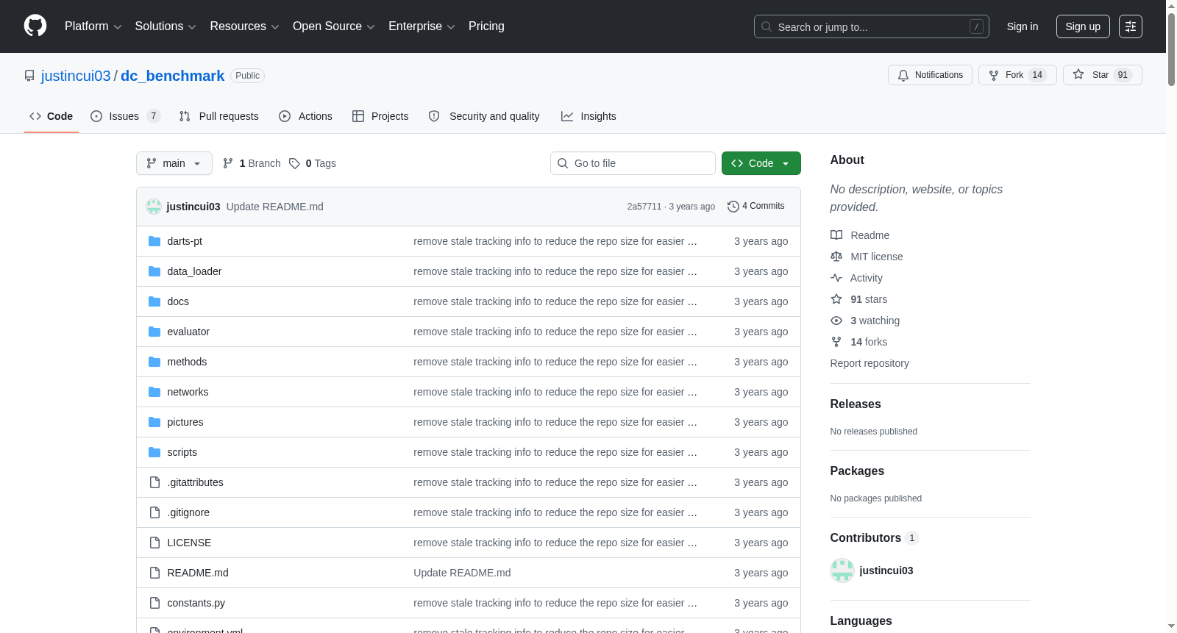Open the dc_benchmark repository name link
The height and width of the screenshot is (633, 1177).
[172, 76]
